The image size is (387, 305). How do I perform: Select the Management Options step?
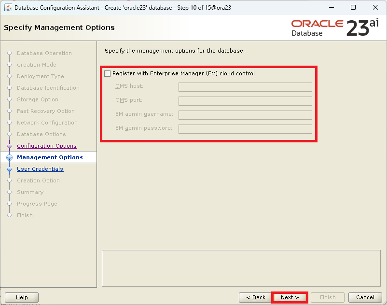(x=50, y=157)
